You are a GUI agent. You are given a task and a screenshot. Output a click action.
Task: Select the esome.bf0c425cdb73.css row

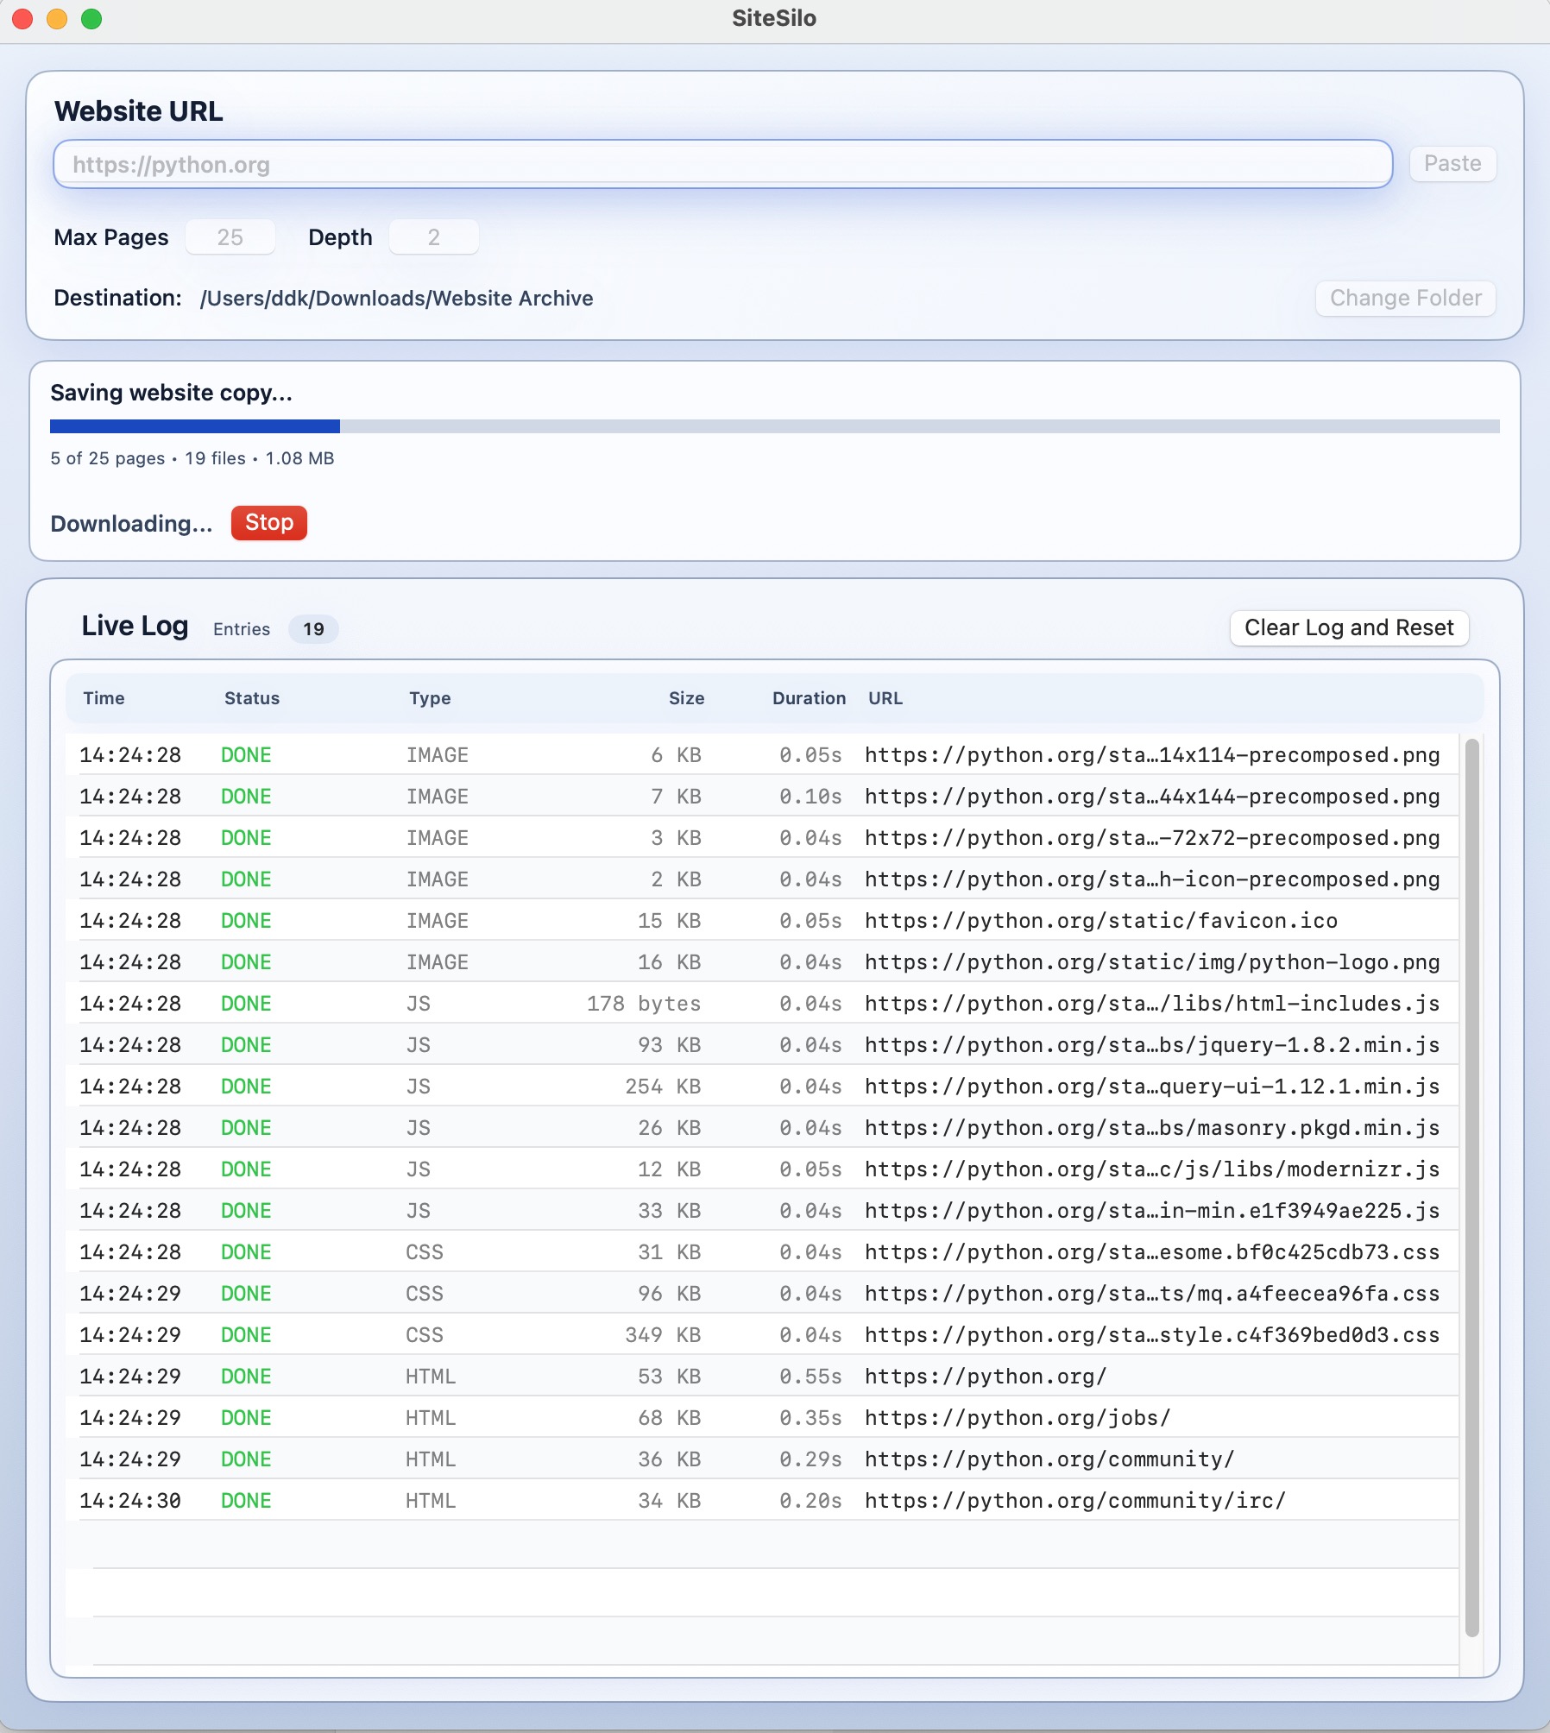pyautogui.click(x=762, y=1252)
